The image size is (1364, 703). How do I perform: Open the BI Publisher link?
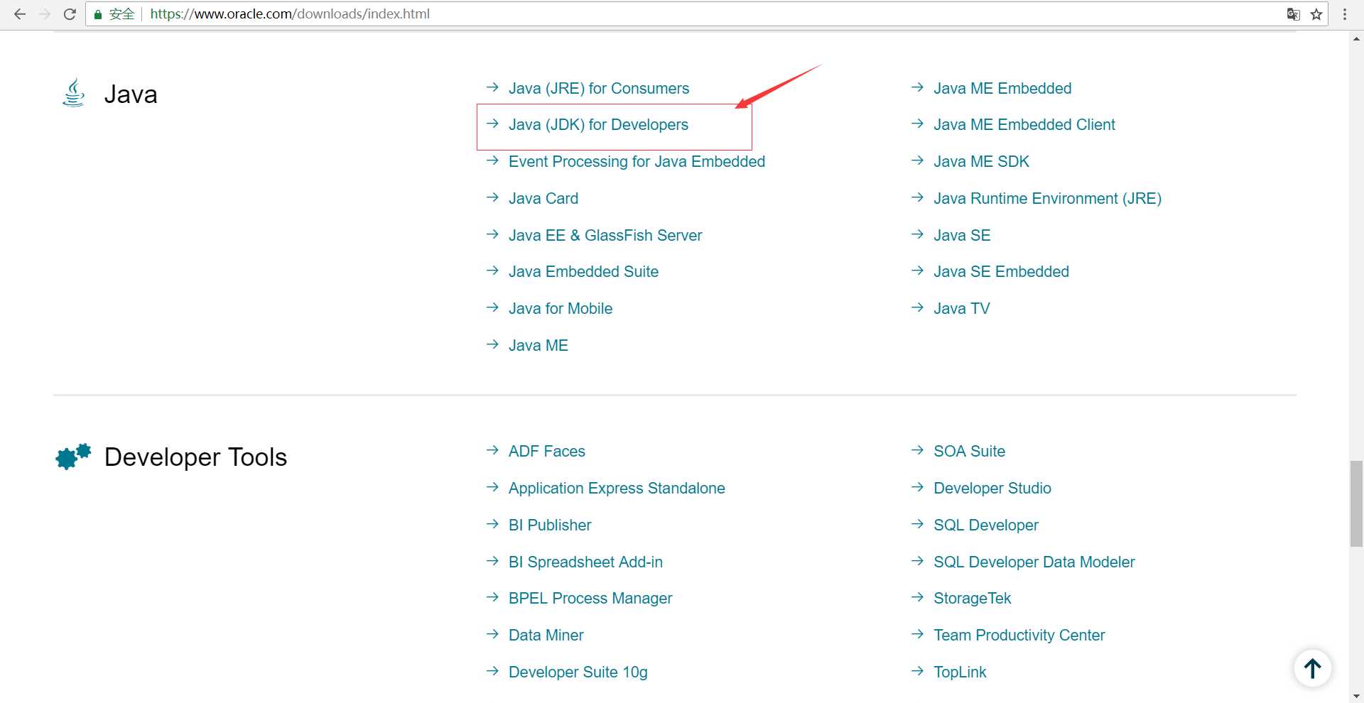pyautogui.click(x=550, y=525)
